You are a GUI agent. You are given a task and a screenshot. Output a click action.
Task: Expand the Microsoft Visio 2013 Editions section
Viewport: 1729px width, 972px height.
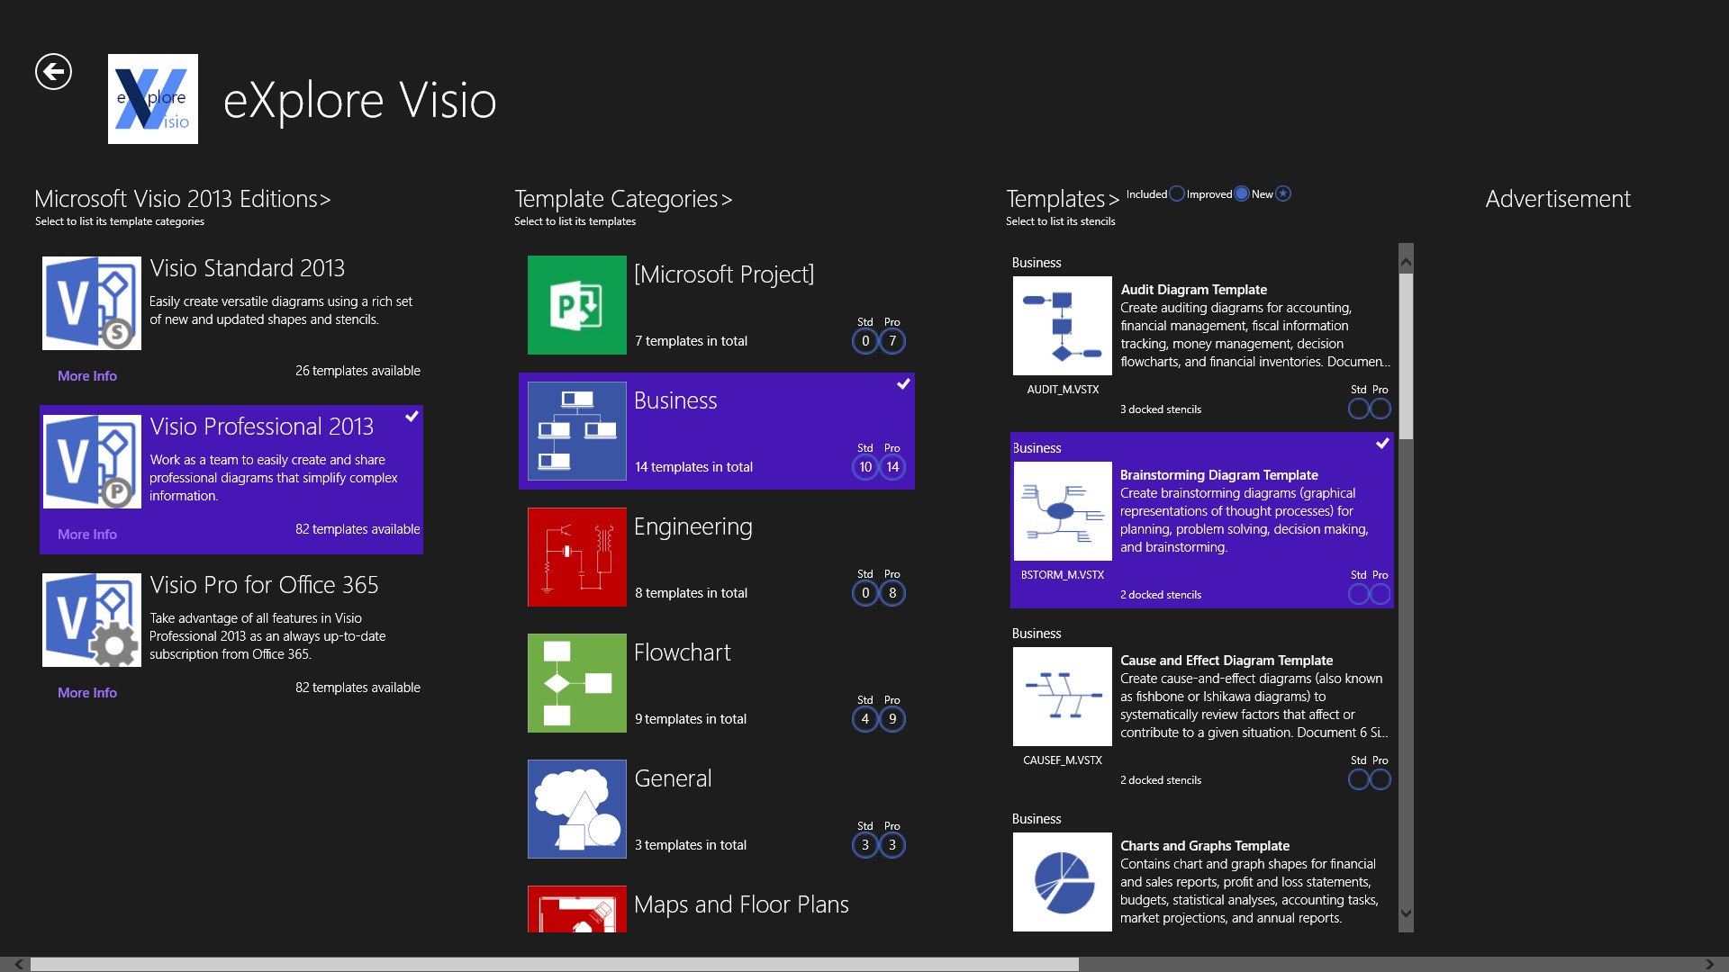[x=186, y=198]
